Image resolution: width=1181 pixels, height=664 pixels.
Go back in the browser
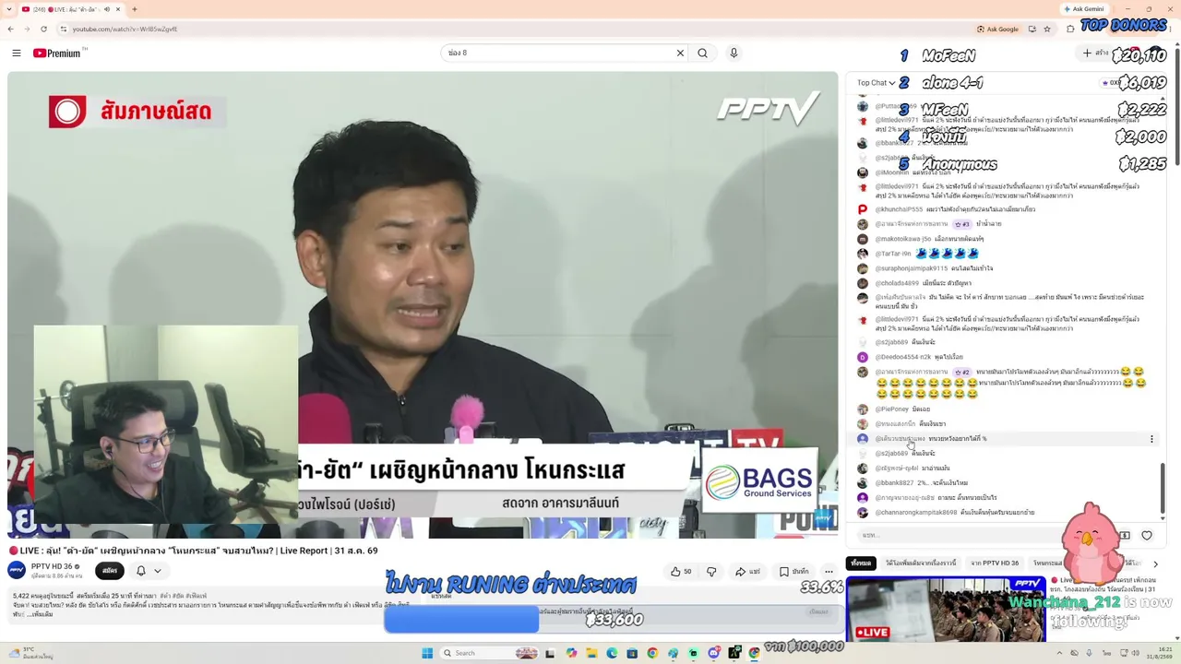coord(11,29)
